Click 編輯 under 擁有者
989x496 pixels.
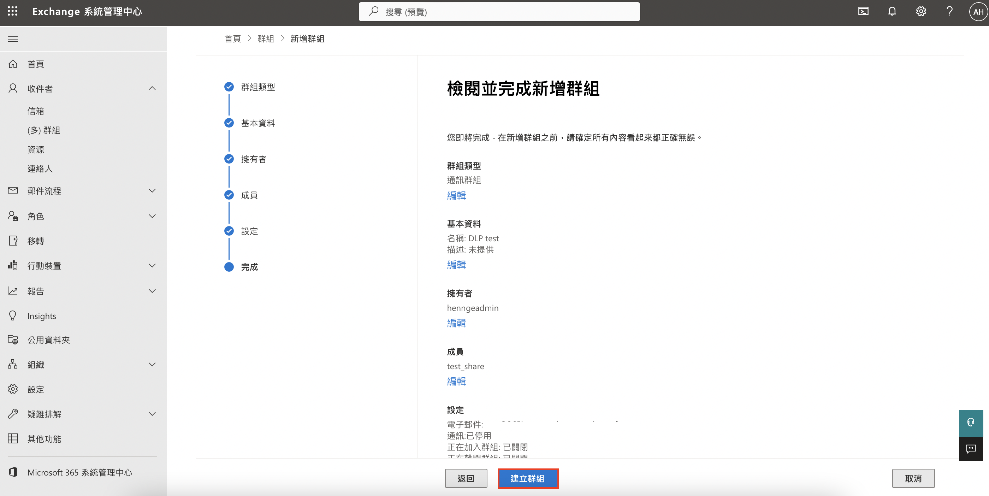[x=456, y=323]
